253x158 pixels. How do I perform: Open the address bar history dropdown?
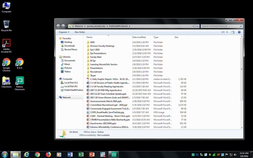(193, 26)
